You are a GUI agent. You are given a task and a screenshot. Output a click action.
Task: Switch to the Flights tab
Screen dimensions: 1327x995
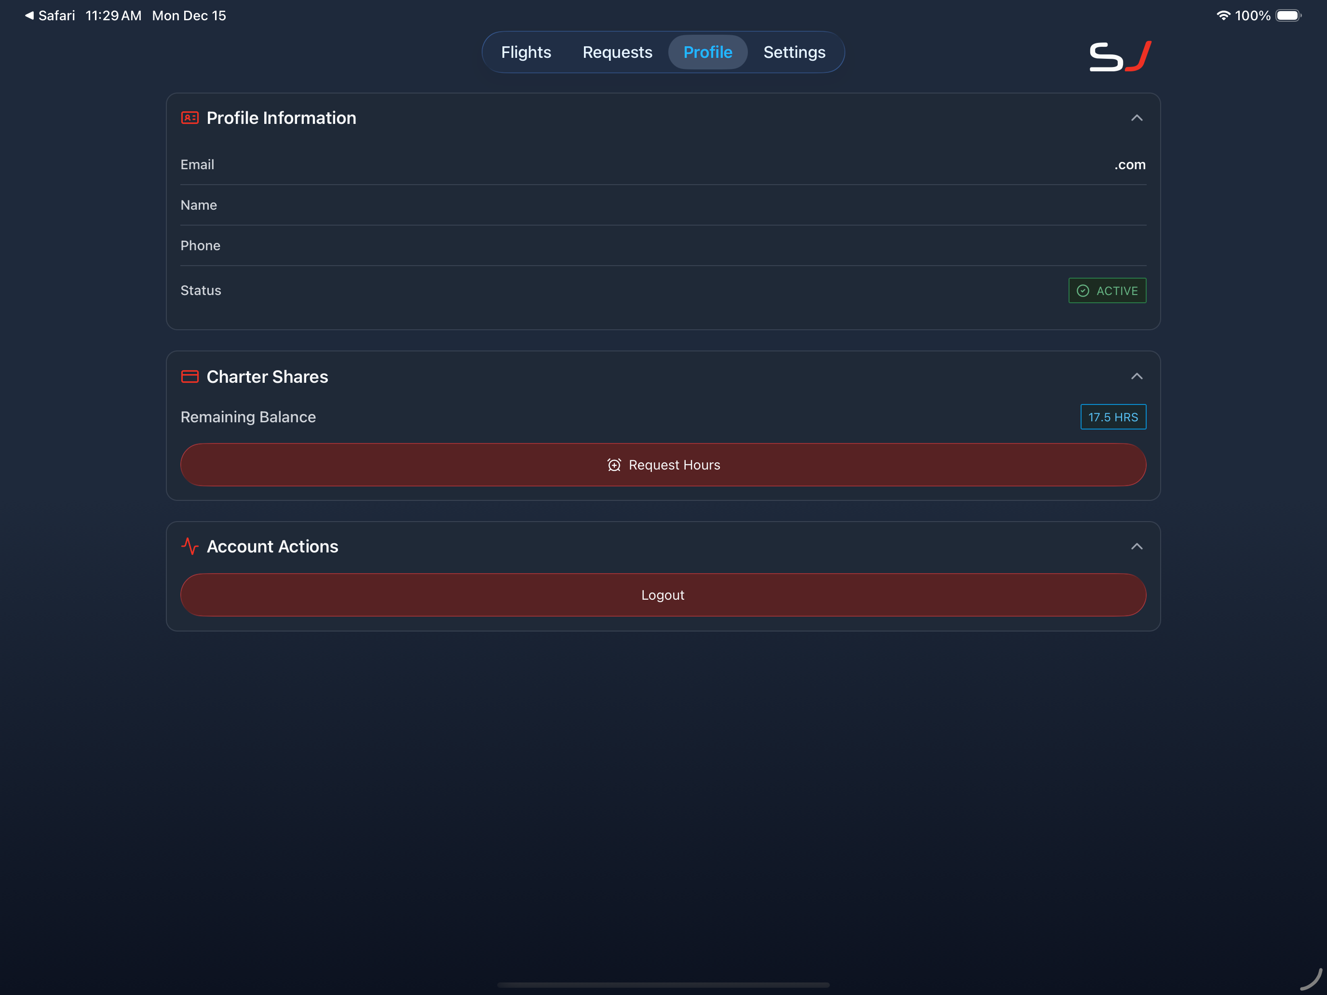(x=526, y=52)
